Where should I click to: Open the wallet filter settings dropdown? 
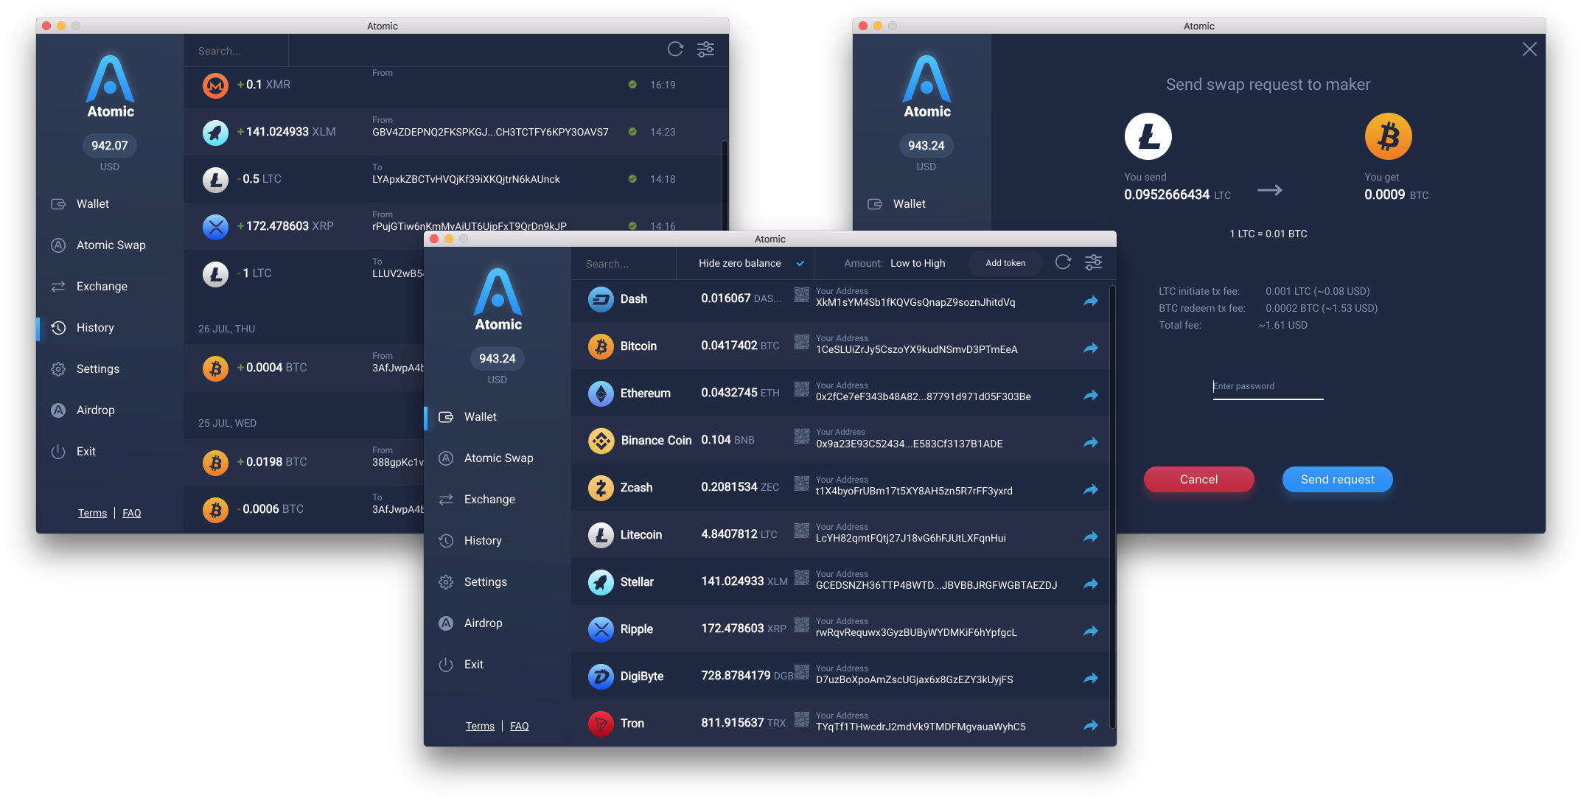coord(1094,262)
